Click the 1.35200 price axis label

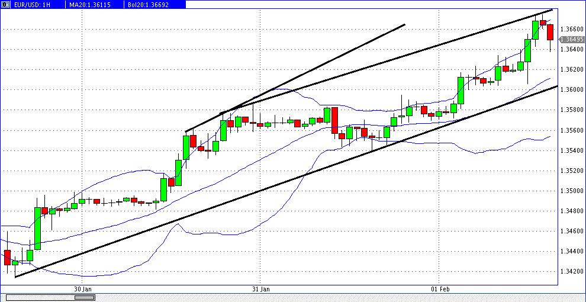[572, 171]
